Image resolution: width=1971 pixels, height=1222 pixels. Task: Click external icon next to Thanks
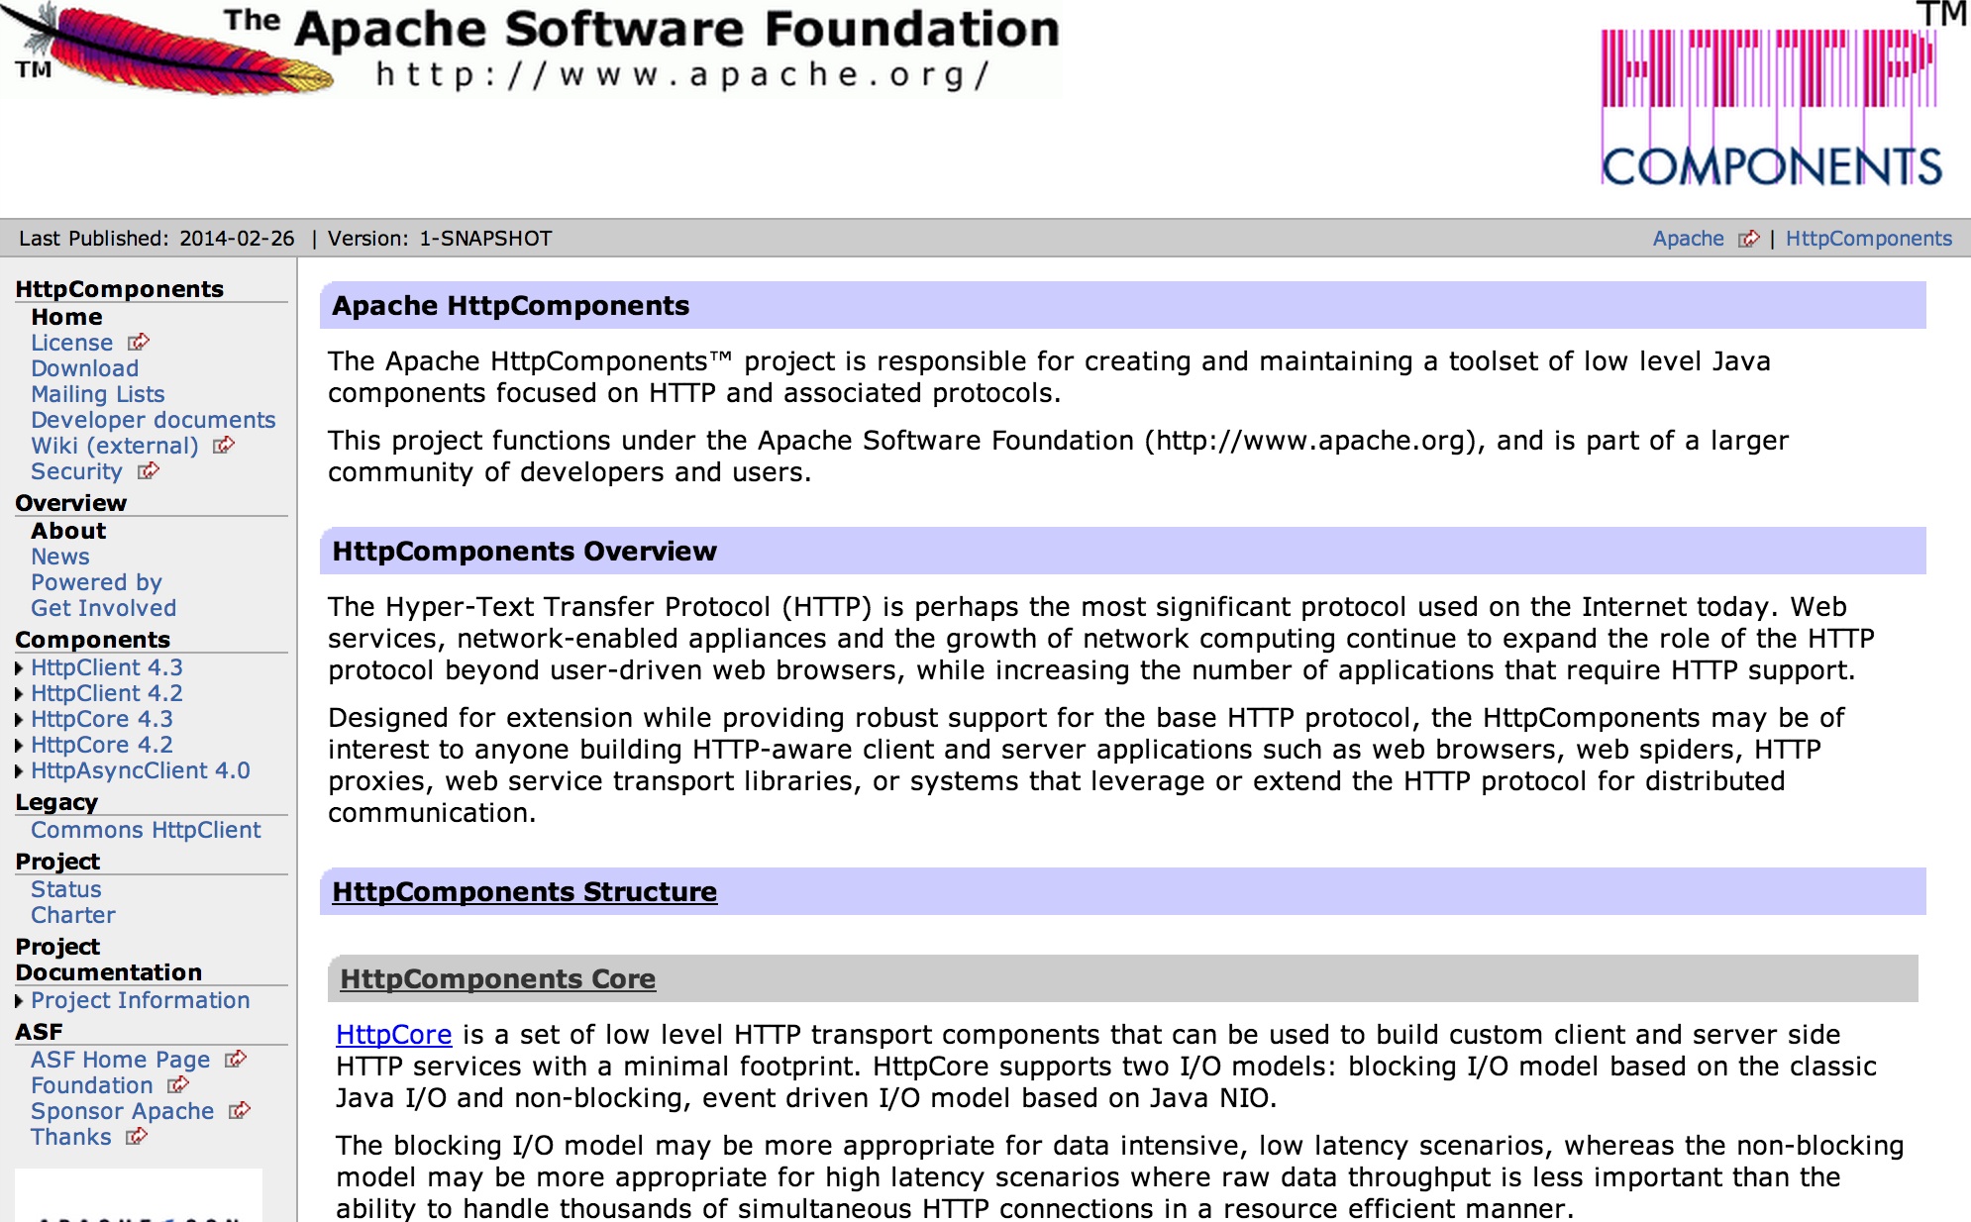(137, 1136)
